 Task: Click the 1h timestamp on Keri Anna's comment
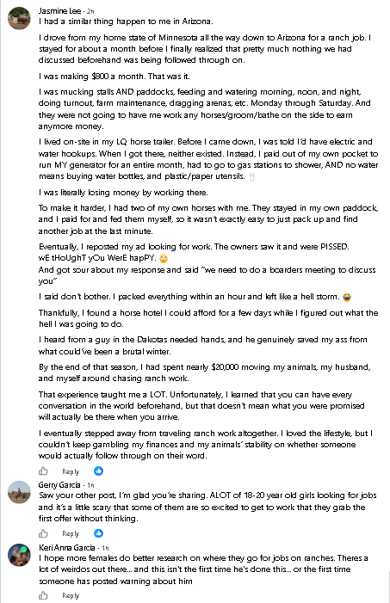click(x=105, y=548)
